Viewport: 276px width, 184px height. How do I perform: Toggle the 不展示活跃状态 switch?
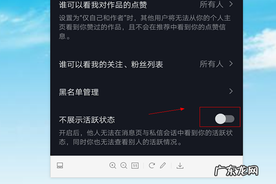(x=224, y=119)
